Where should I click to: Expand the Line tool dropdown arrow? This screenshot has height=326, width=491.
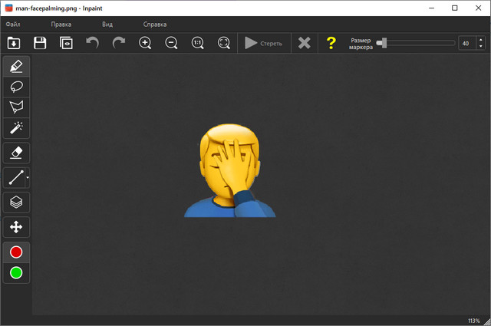click(28, 178)
